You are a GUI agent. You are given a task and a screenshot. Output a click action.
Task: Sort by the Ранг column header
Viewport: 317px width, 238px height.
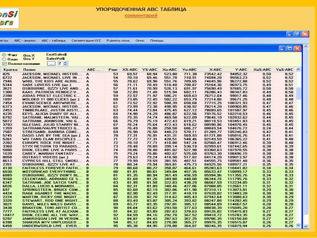(111, 70)
